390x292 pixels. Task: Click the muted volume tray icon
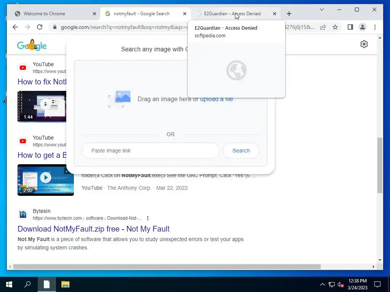coord(341,284)
